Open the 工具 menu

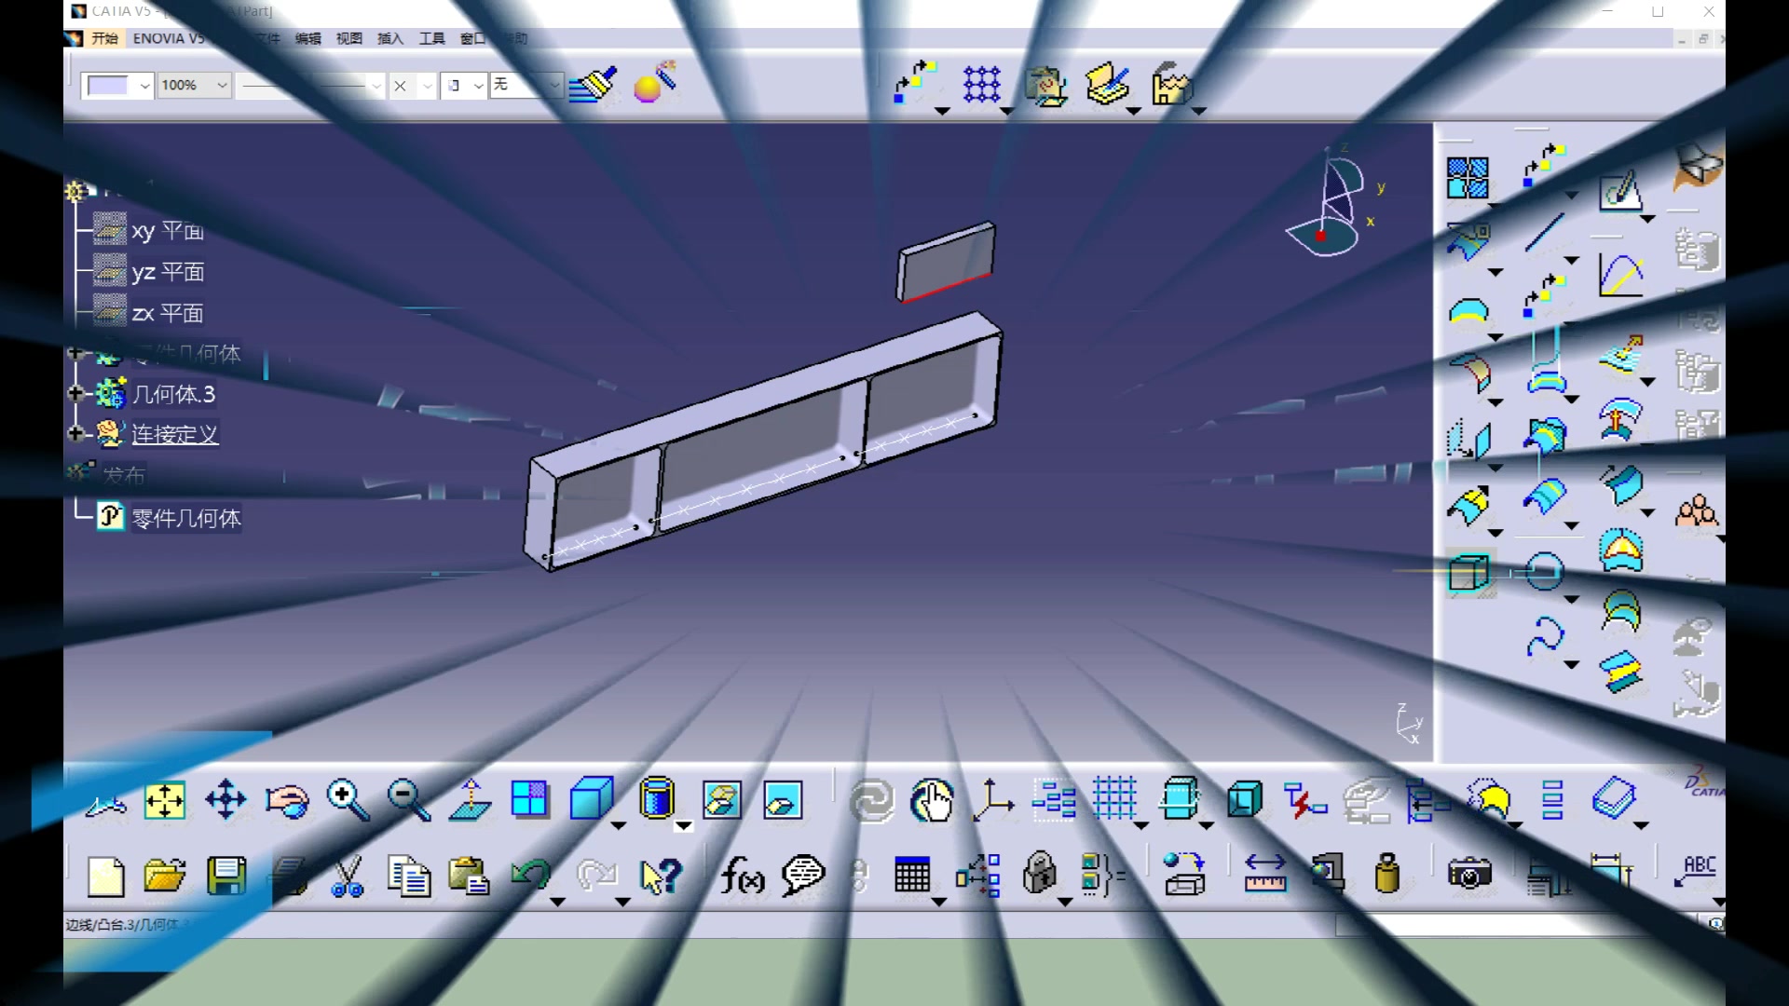click(x=431, y=38)
